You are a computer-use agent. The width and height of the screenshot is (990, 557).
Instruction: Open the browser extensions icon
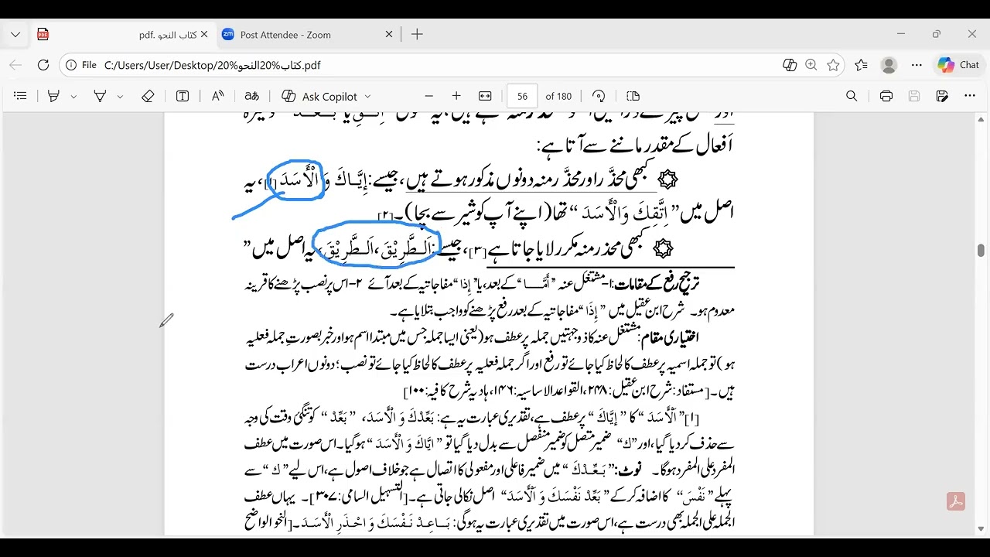click(790, 65)
